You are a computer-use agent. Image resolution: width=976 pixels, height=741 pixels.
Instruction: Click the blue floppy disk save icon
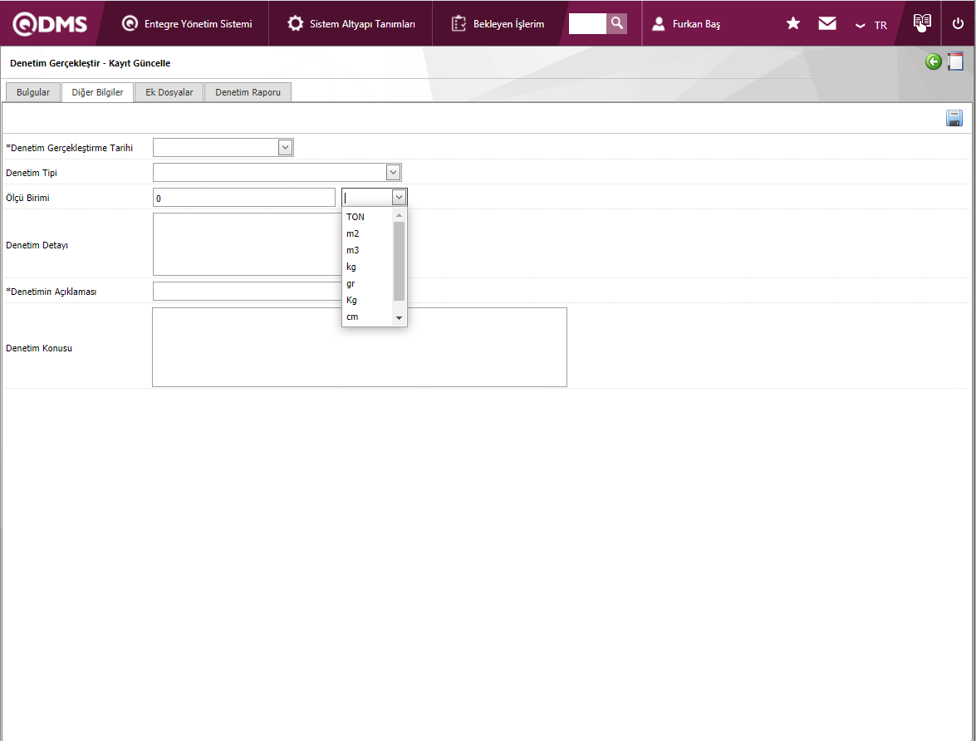coord(954,118)
